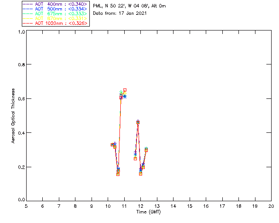Image resolution: width=279 pixels, height=223 pixels.
Task: Click the 'Data from: 17 Jan 2021' text
Action: pos(120,14)
